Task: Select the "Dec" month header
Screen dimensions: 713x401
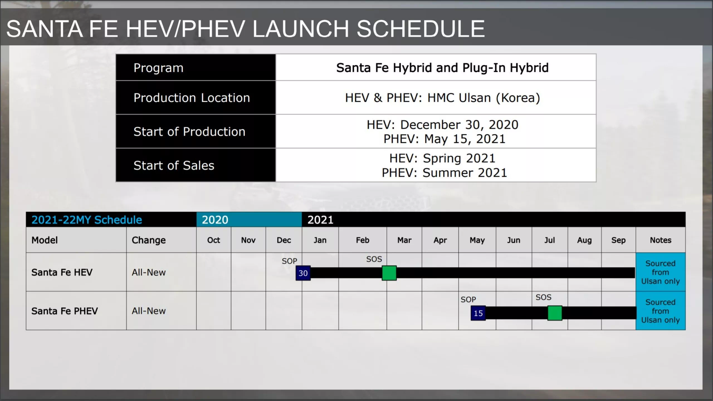Action: tap(284, 240)
